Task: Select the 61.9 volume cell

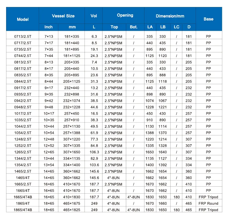Action: (94, 133)
